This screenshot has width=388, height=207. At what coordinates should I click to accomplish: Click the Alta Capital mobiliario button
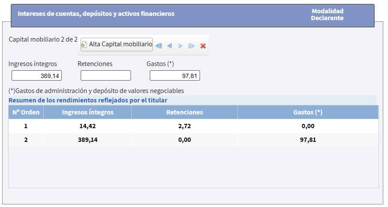click(x=117, y=45)
